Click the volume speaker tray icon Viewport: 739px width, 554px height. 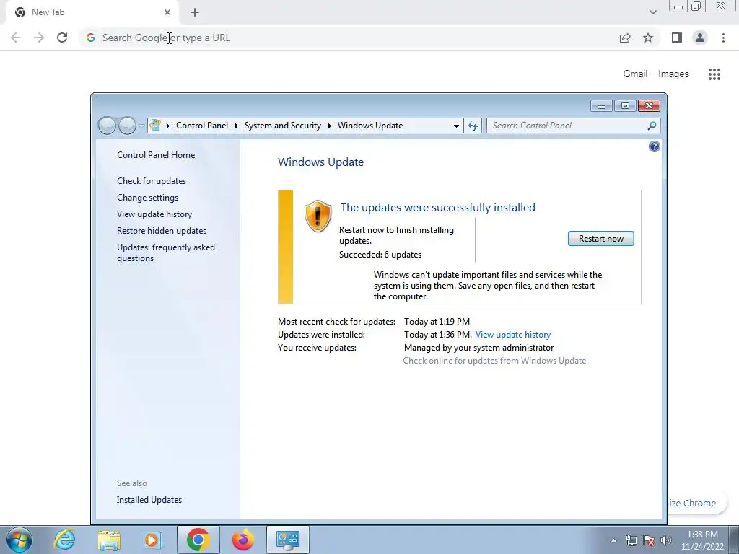(x=666, y=540)
